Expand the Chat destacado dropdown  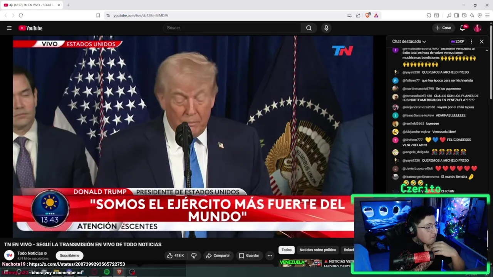click(409, 42)
